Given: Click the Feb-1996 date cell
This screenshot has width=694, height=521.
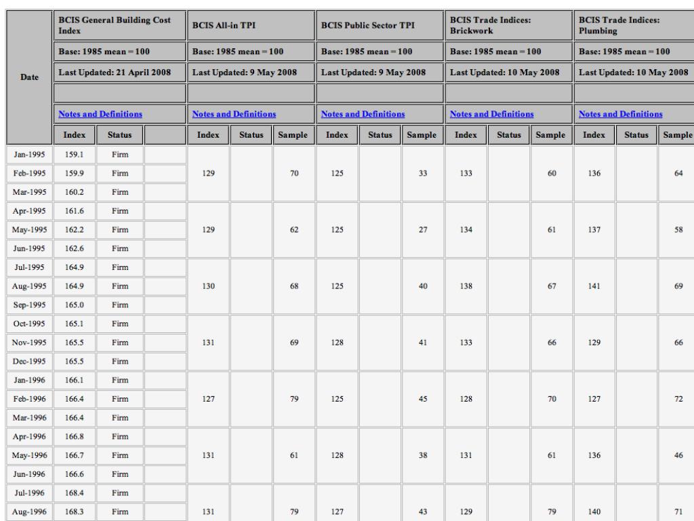Looking at the screenshot, I should coord(29,399).
